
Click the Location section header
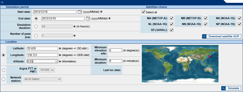[x=11, y=42]
